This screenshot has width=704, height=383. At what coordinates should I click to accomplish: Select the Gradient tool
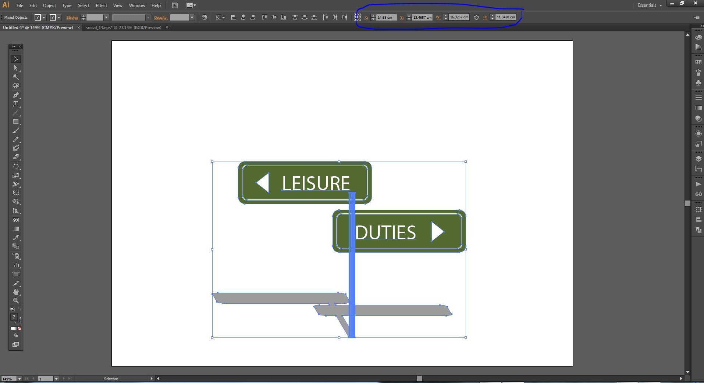pos(16,229)
